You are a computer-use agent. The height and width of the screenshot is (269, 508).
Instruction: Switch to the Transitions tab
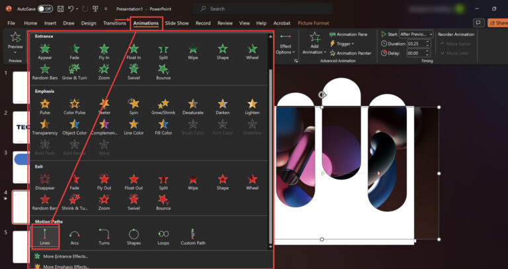coord(114,23)
